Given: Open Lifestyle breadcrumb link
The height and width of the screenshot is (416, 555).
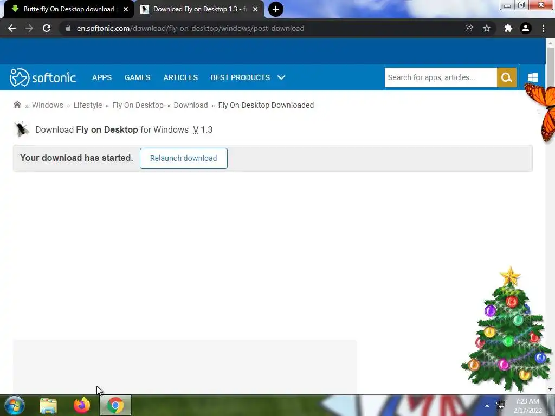Looking at the screenshot, I should tap(88, 105).
